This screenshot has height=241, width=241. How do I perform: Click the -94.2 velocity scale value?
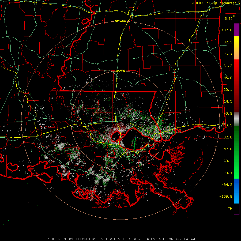pyautogui.click(x=227, y=184)
